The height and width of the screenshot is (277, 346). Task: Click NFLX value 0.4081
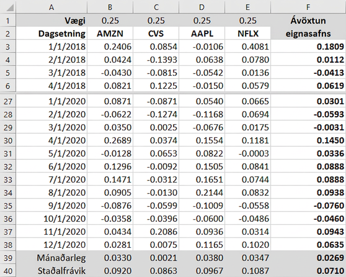pyautogui.click(x=247, y=47)
